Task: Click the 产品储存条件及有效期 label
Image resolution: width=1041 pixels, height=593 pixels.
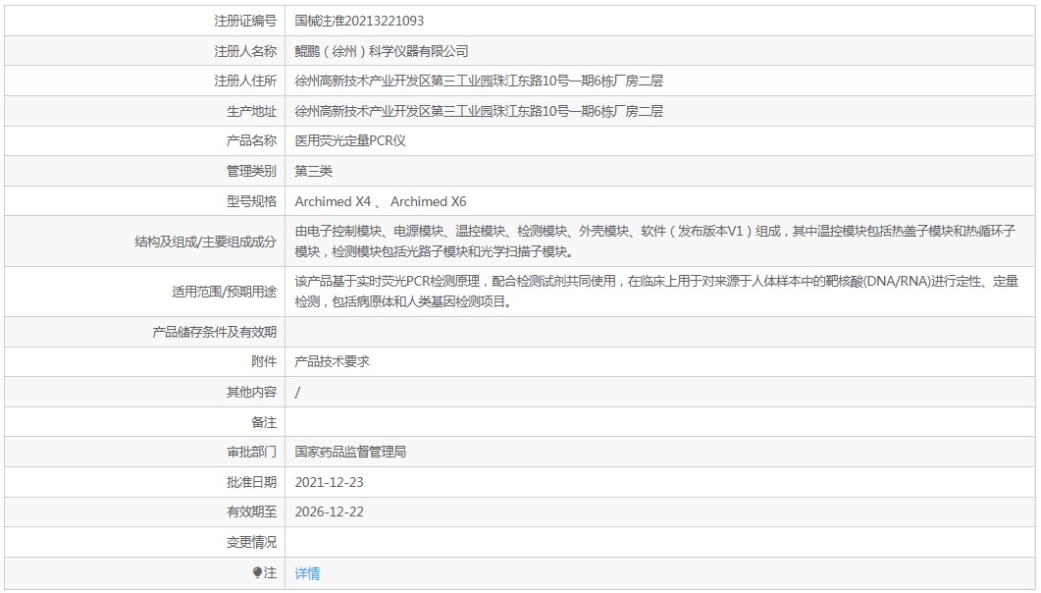Action: 215,332
